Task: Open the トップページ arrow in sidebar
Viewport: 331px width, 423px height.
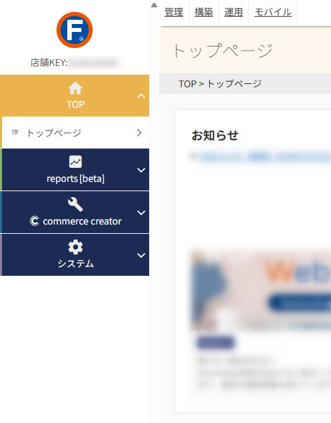Action: 139,133
